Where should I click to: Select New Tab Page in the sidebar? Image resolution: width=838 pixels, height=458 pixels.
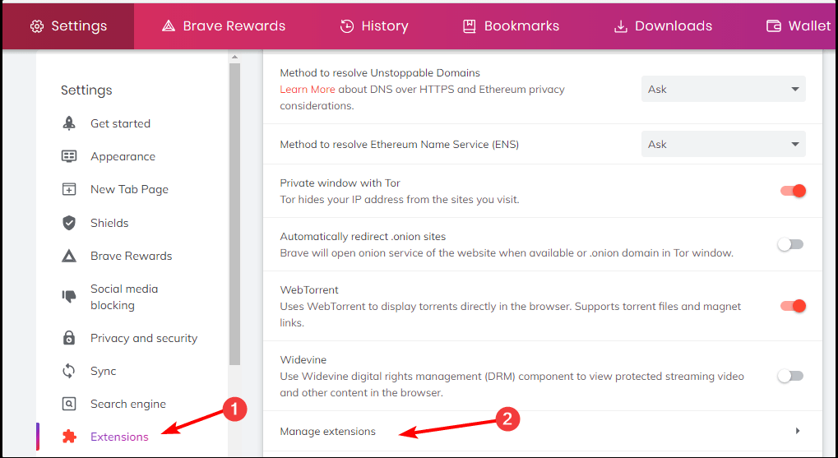pos(129,189)
